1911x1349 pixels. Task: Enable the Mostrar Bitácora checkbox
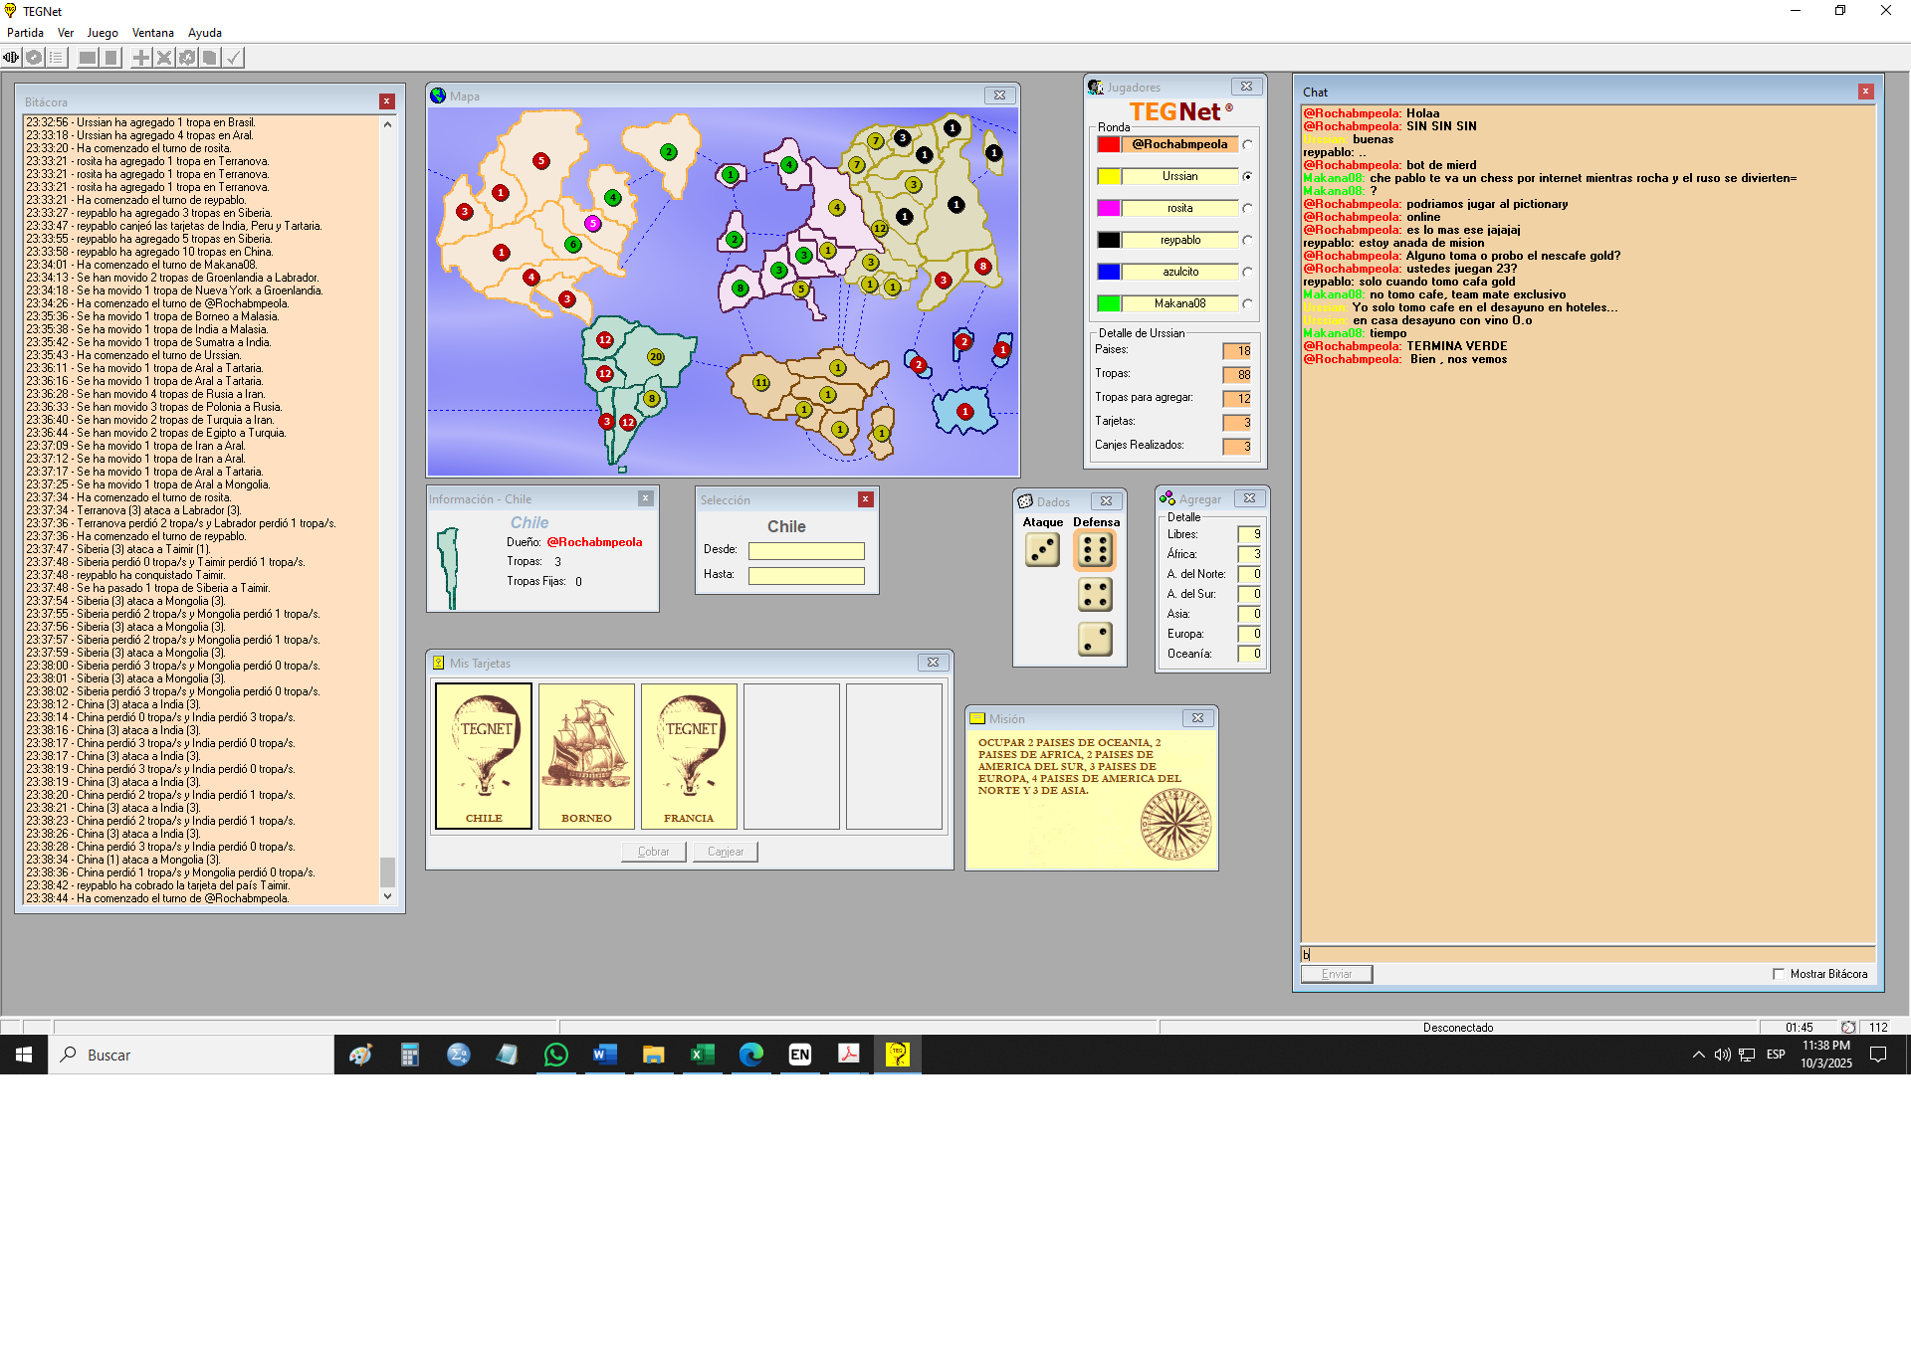click(1779, 974)
